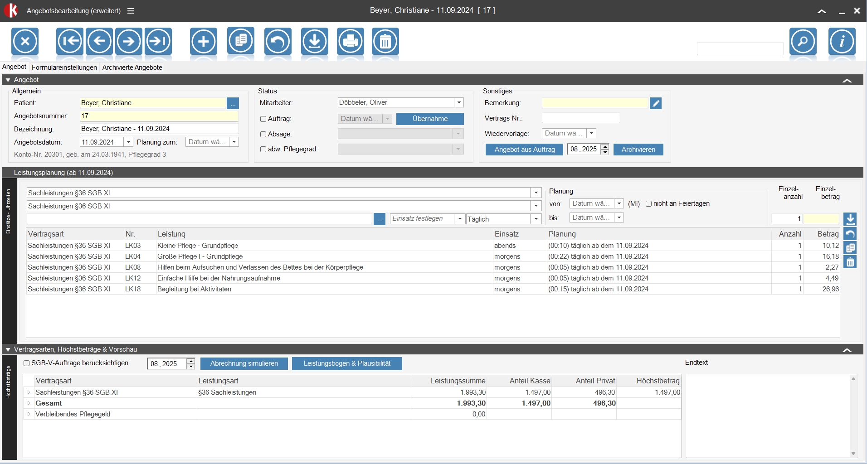Click the Vertrags-Nr. input field
This screenshot has width=867, height=464.
pyautogui.click(x=580, y=118)
